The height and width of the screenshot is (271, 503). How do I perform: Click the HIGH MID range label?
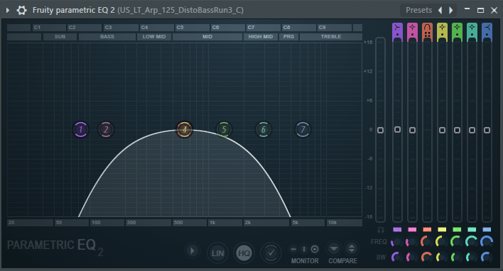(261, 36)
